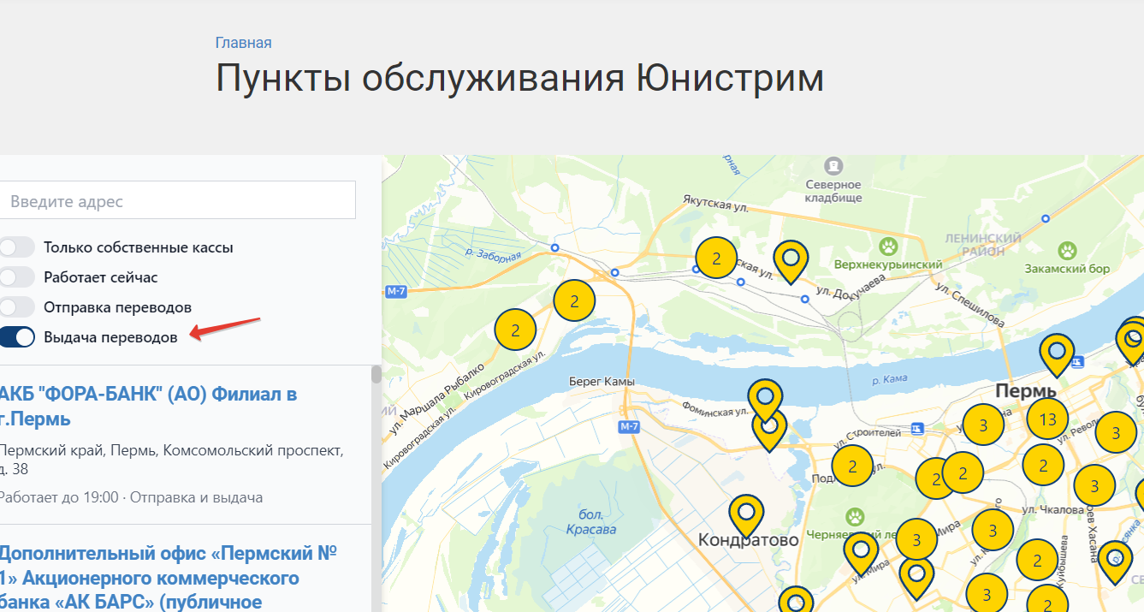Toggle the Отправка переводов filter
The width and height of the screenshot is (1144, 612).
[16, 307]
